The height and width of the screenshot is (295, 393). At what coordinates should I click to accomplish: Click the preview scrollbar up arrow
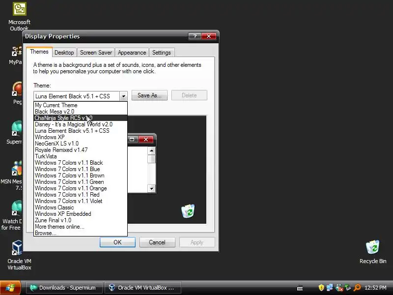point(151,150)
